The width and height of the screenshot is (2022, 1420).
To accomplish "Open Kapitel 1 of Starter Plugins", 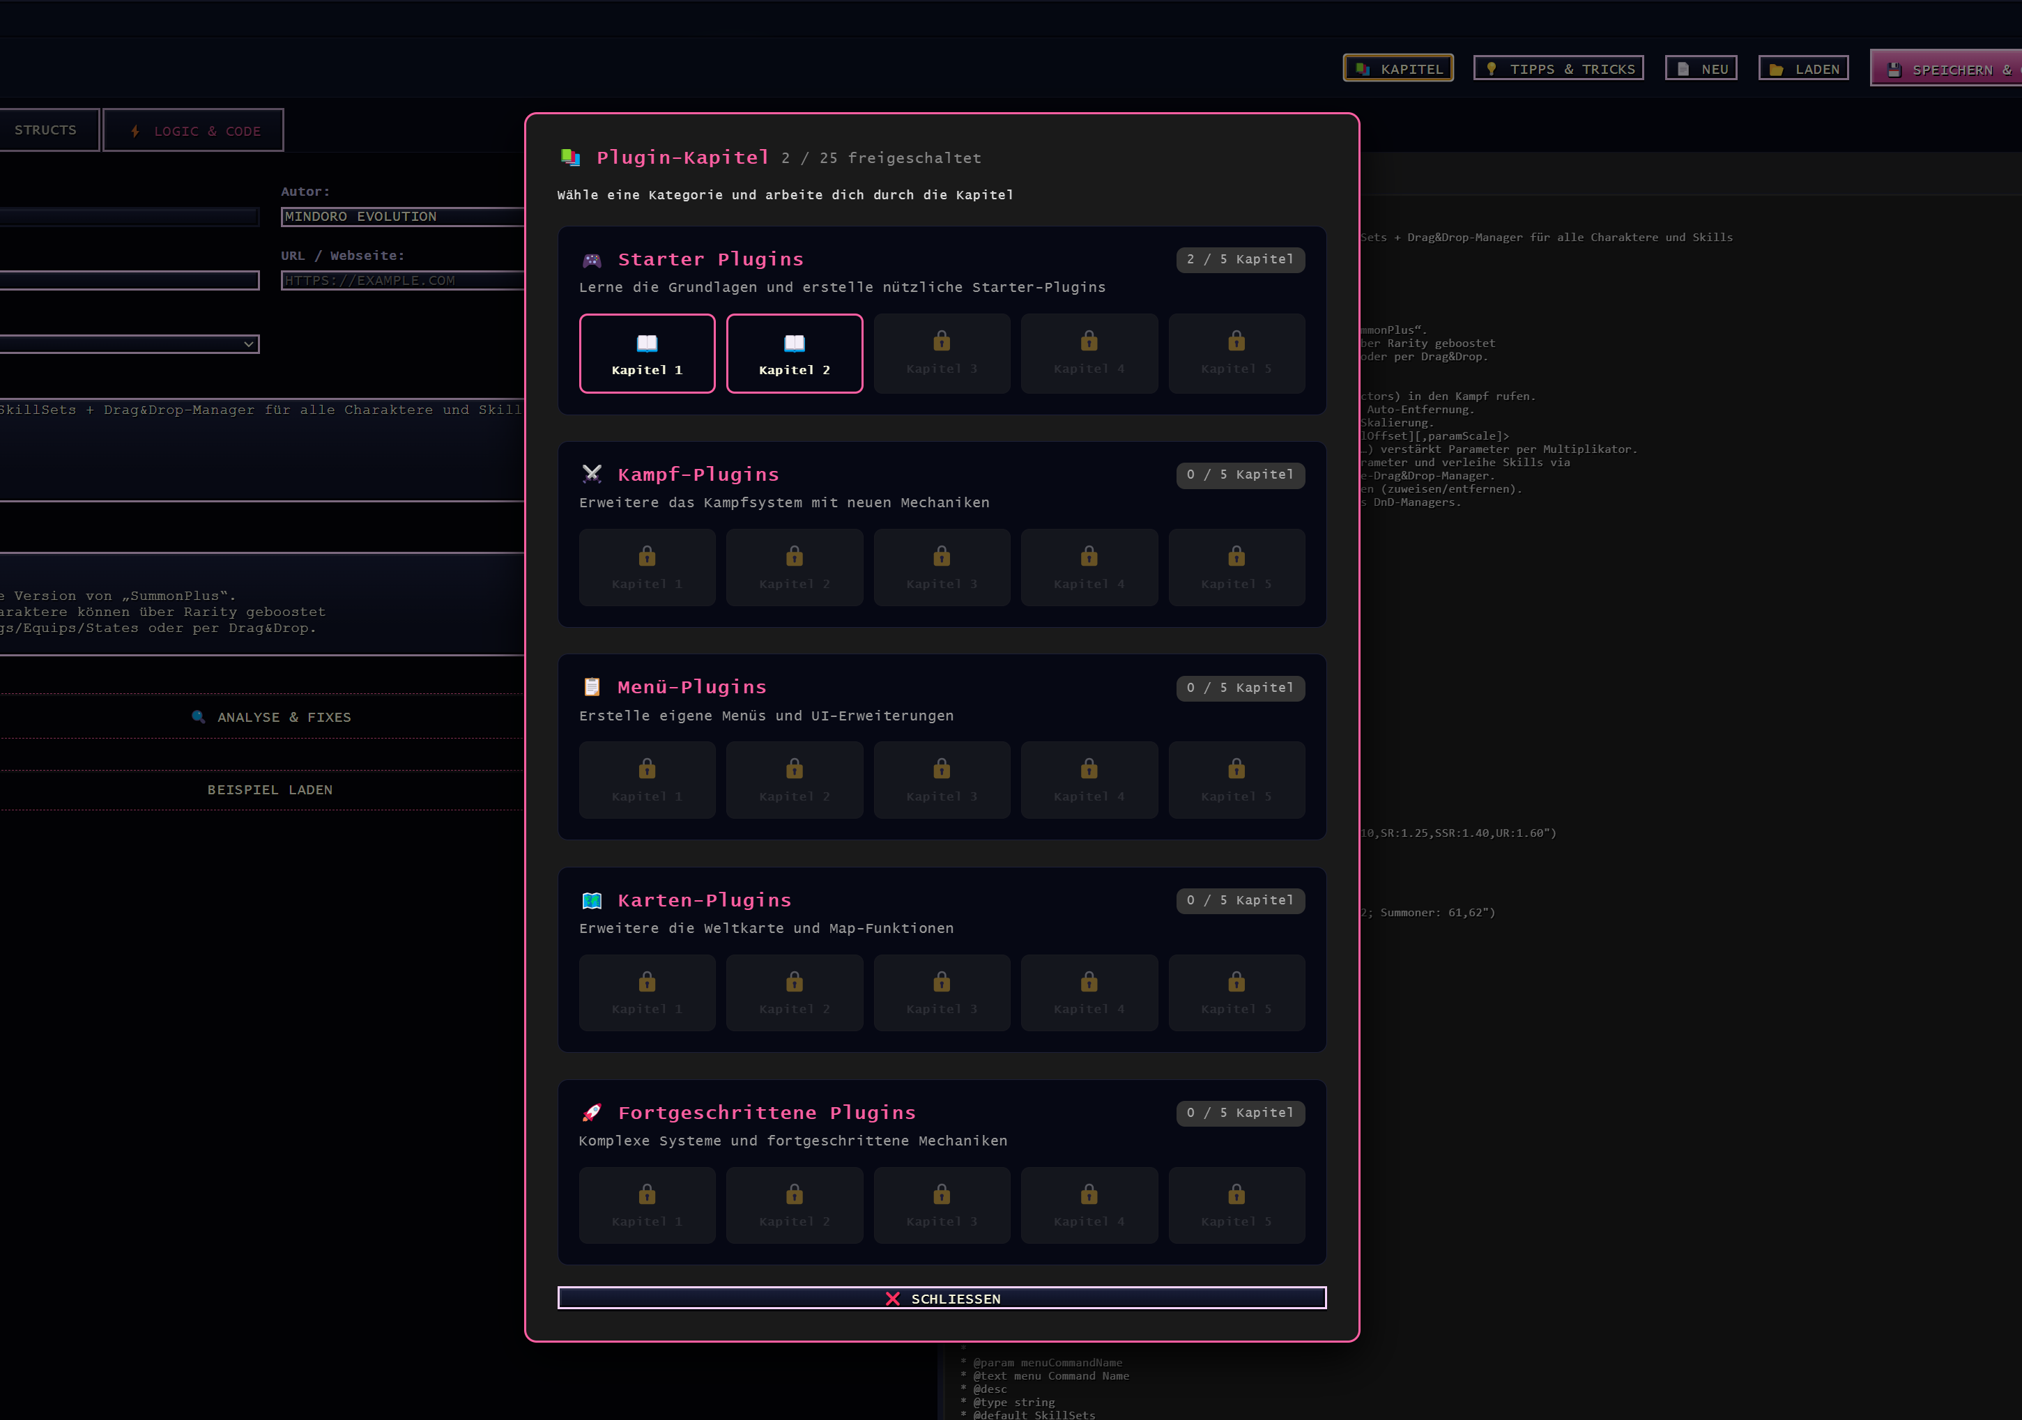I will pos(646,353).
